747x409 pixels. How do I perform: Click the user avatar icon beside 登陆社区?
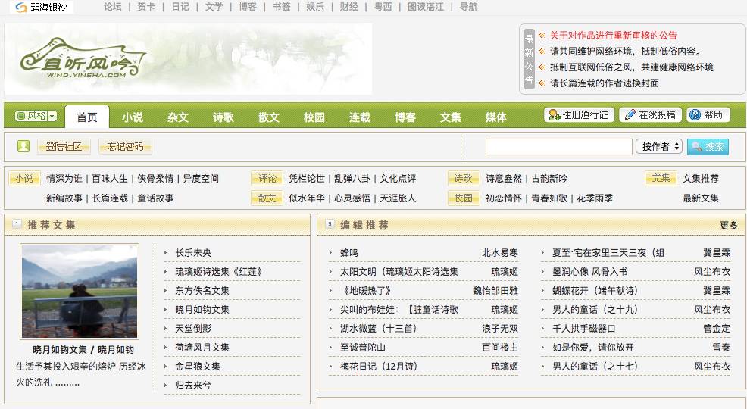23,146
